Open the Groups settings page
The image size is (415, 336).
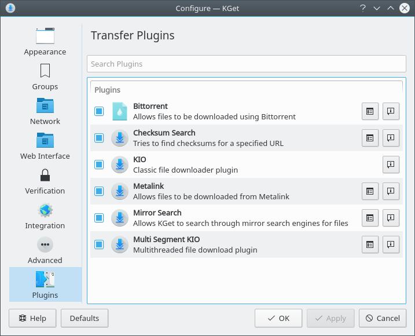[45, 76]
